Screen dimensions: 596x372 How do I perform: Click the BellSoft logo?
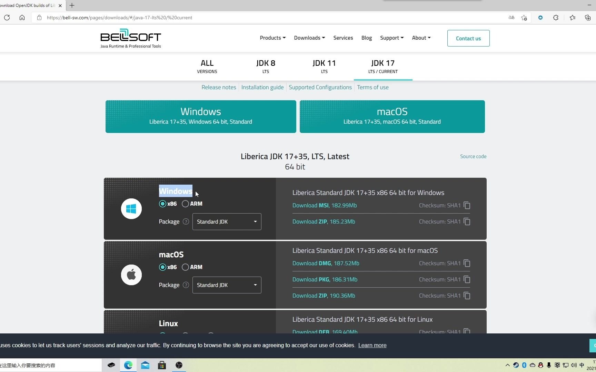tap(131, 38)
